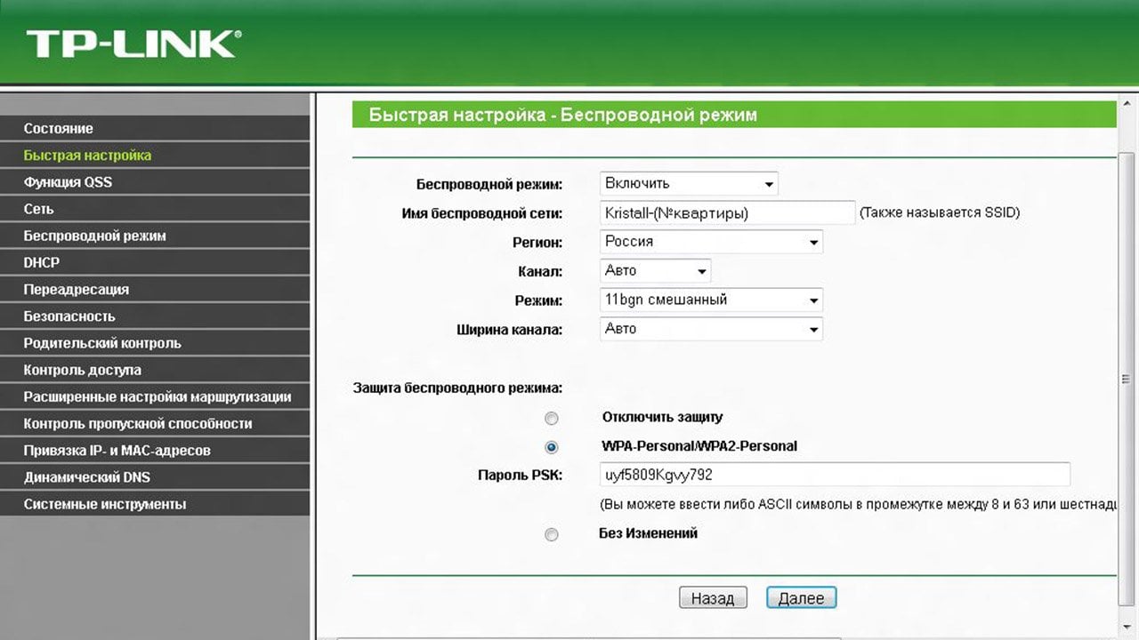The image size is (1139, 640).
Task: Open Функция QSS menu item
Action: pos(155,182)
